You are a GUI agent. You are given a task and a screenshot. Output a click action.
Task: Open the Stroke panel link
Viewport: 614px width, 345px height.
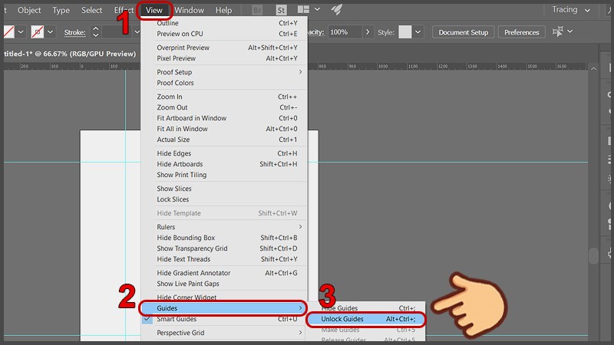74,32
